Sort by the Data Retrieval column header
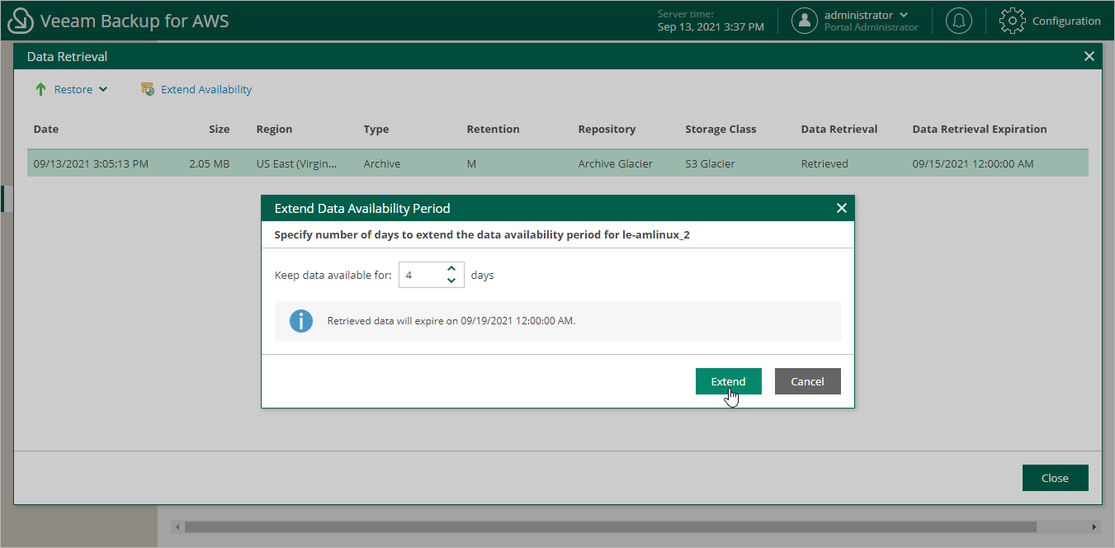1115x548 pixels. click(x=839, y=129)
